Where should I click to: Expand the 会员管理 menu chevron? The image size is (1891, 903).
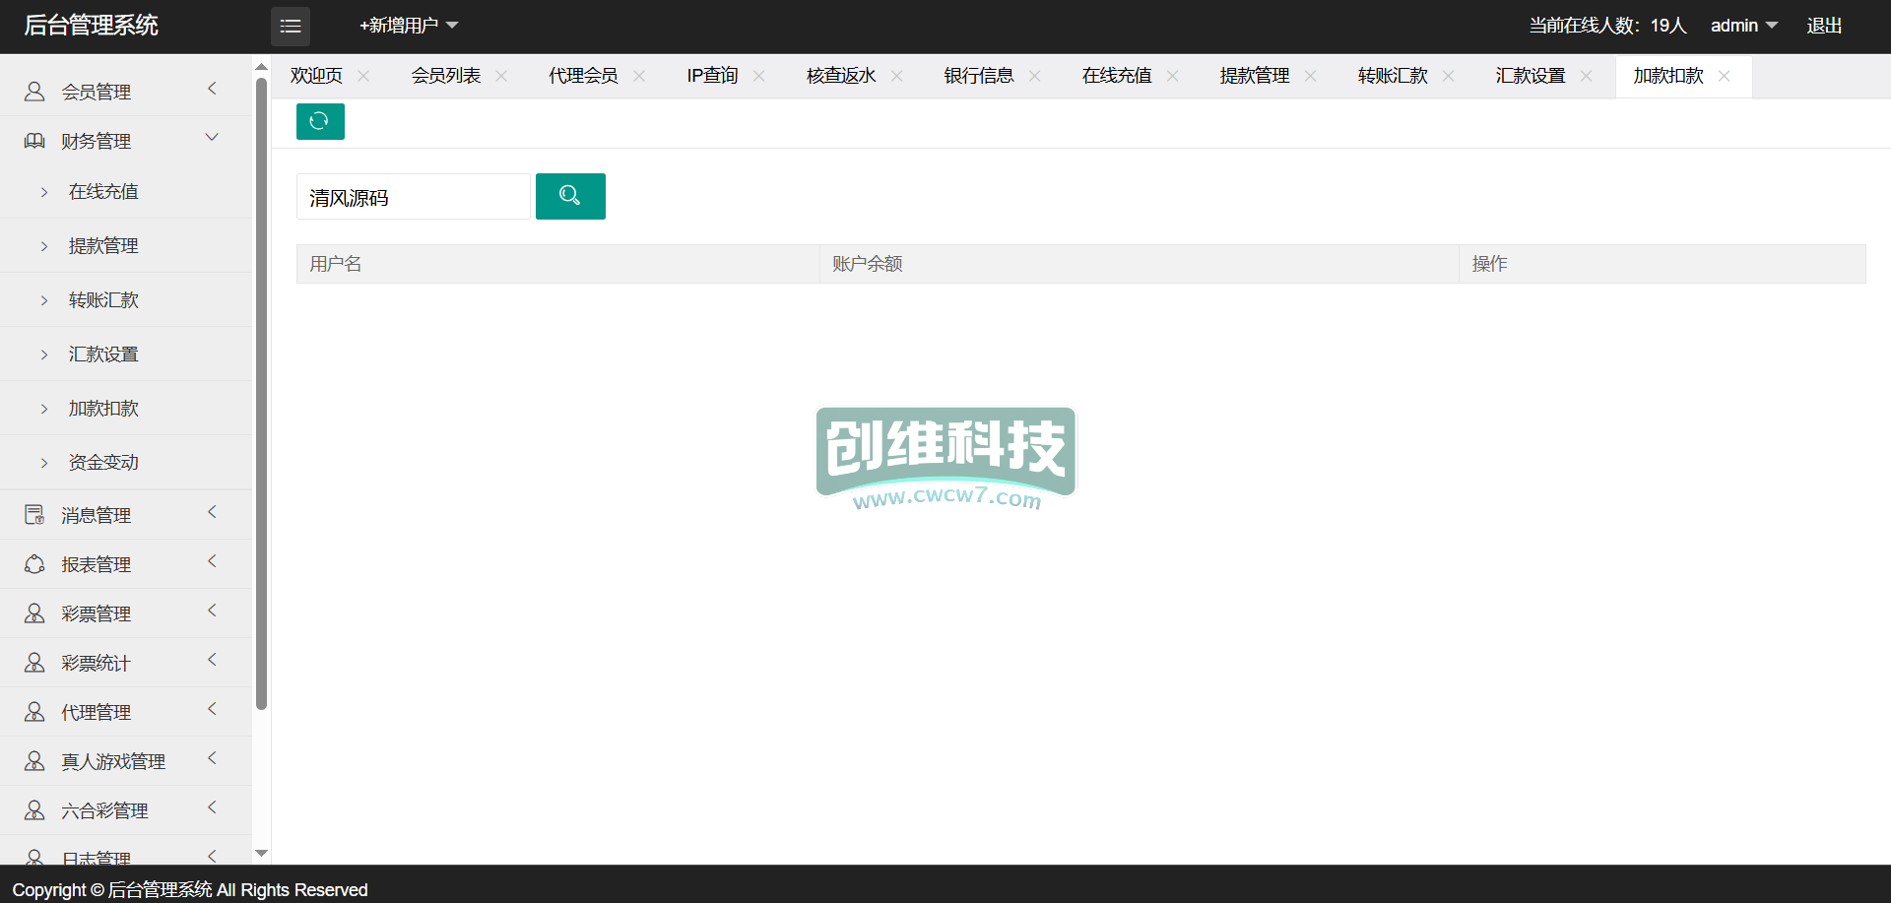point(212,89)
